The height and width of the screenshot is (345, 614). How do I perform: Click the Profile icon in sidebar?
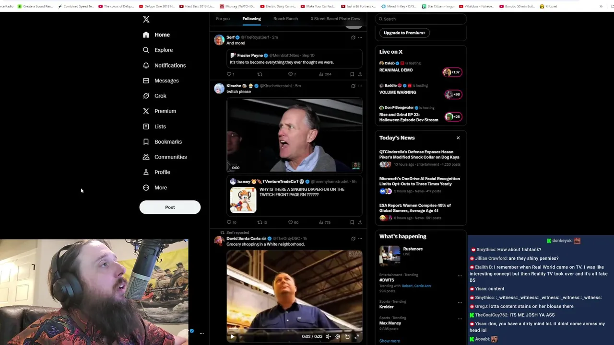click(146, 172)
